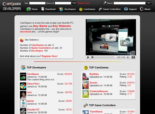Click the YouTube logo on the video
This screenshot has width=155, height=114.
131,53
